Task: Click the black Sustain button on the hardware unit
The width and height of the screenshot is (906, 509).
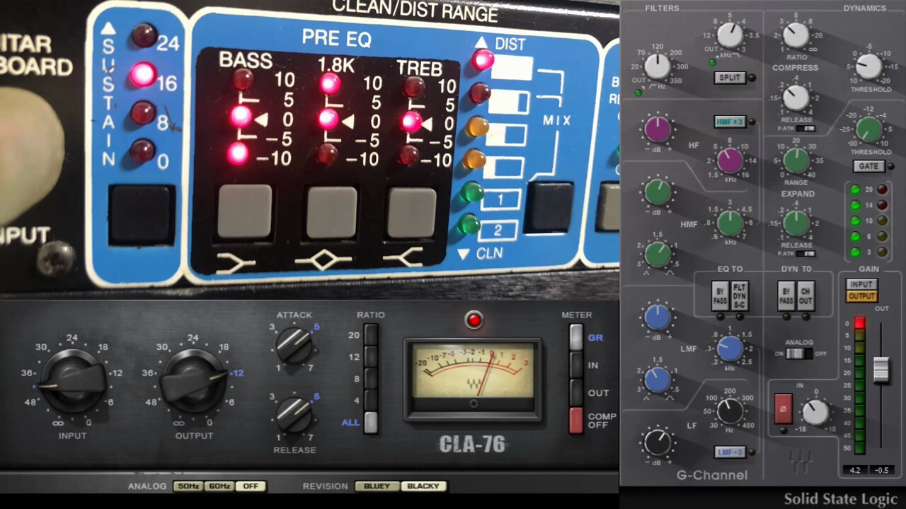Action: point(142,215)
